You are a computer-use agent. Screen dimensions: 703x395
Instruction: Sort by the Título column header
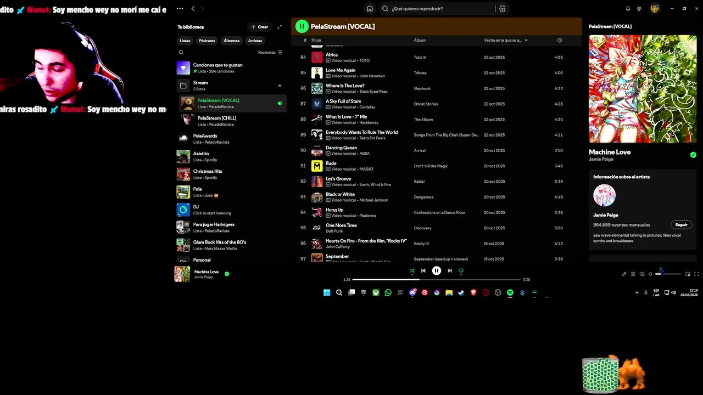tap(316, 40)
